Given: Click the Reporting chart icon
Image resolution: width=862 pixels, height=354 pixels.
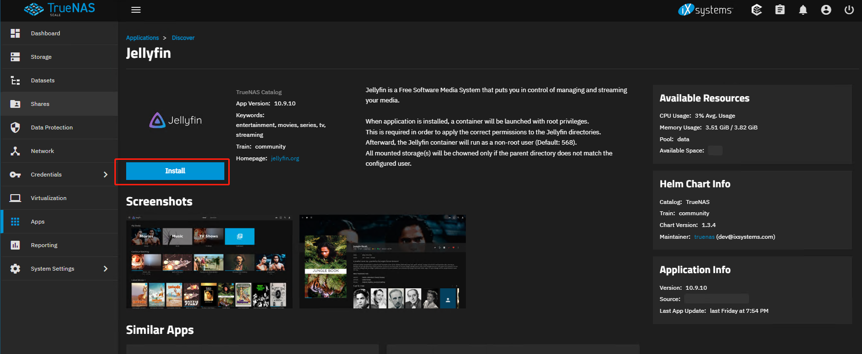Looking at the screenshot, I should [x=15, y=245].
